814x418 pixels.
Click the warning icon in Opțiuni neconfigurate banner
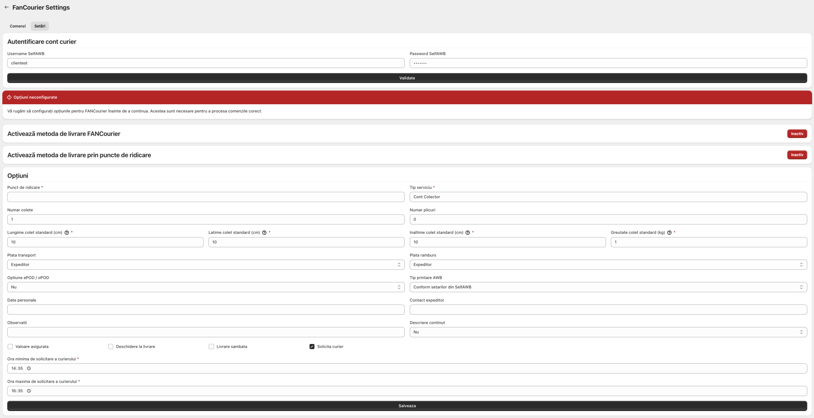(9, 97)
